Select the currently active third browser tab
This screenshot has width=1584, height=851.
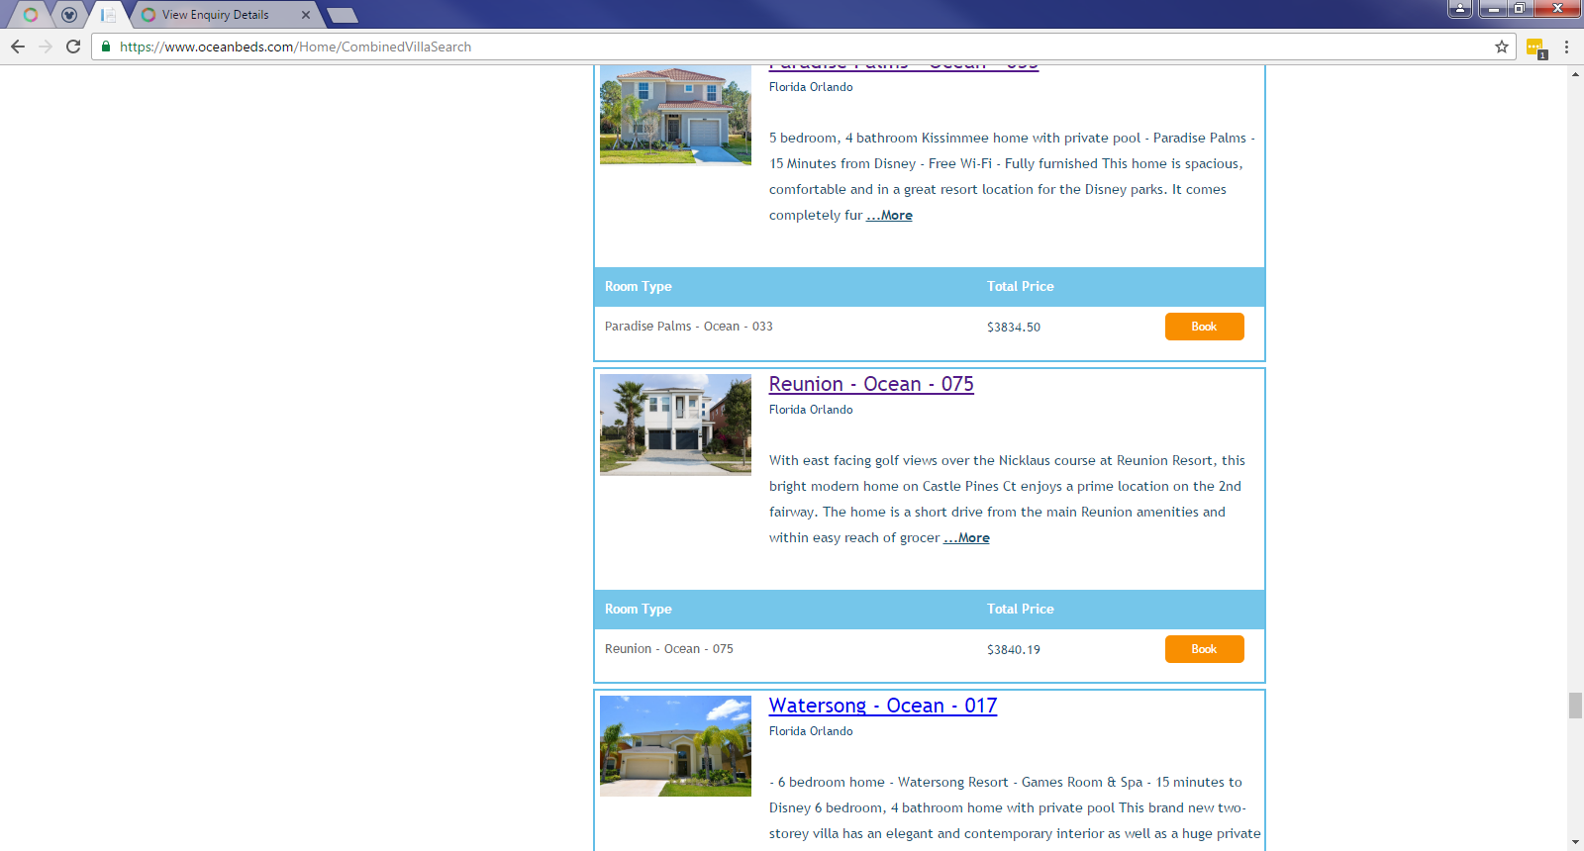coord(108,15)
